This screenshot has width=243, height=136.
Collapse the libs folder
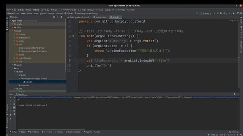click(15, 45)
